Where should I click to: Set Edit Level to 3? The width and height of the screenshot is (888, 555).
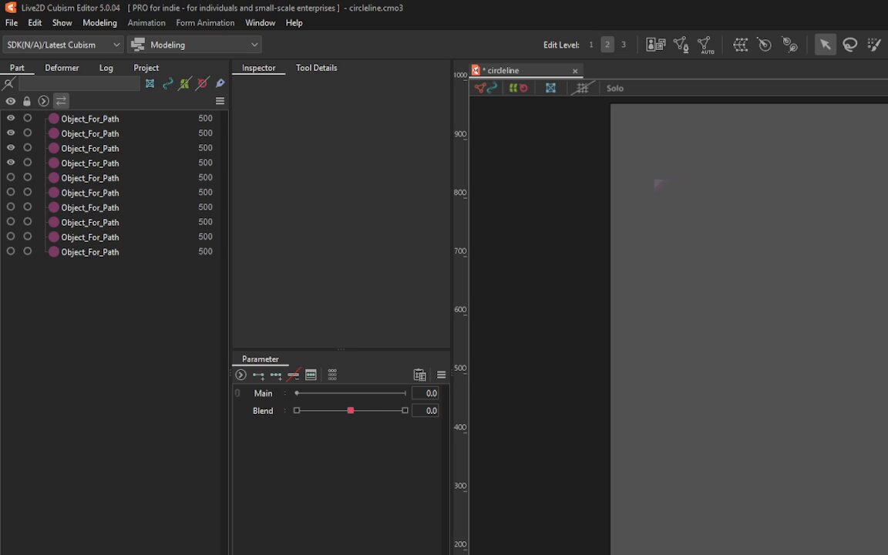[624, 45]
